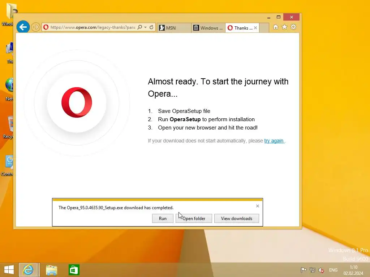Click Internet Explorer taskbar icon
370x277 pixels.
tap(28, 270)
